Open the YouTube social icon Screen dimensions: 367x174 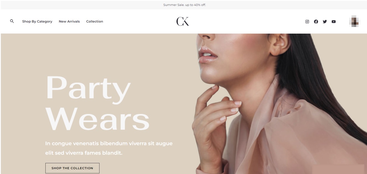point(334,22)
